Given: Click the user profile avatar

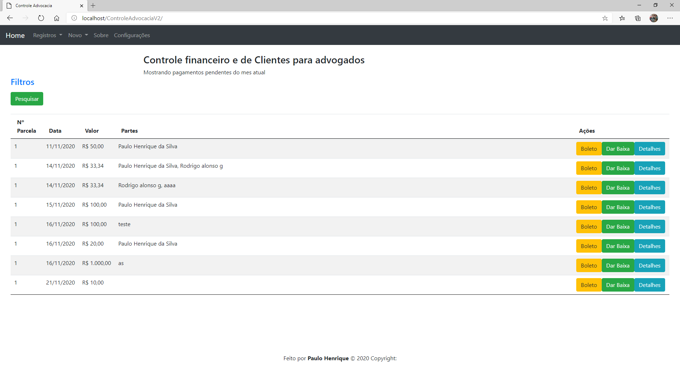Looking at the screenshot, I should pos(654,18).
